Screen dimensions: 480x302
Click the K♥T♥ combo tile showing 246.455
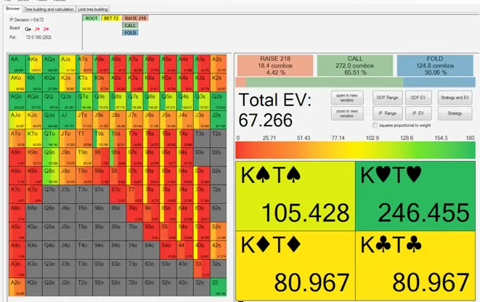point(415,195)
